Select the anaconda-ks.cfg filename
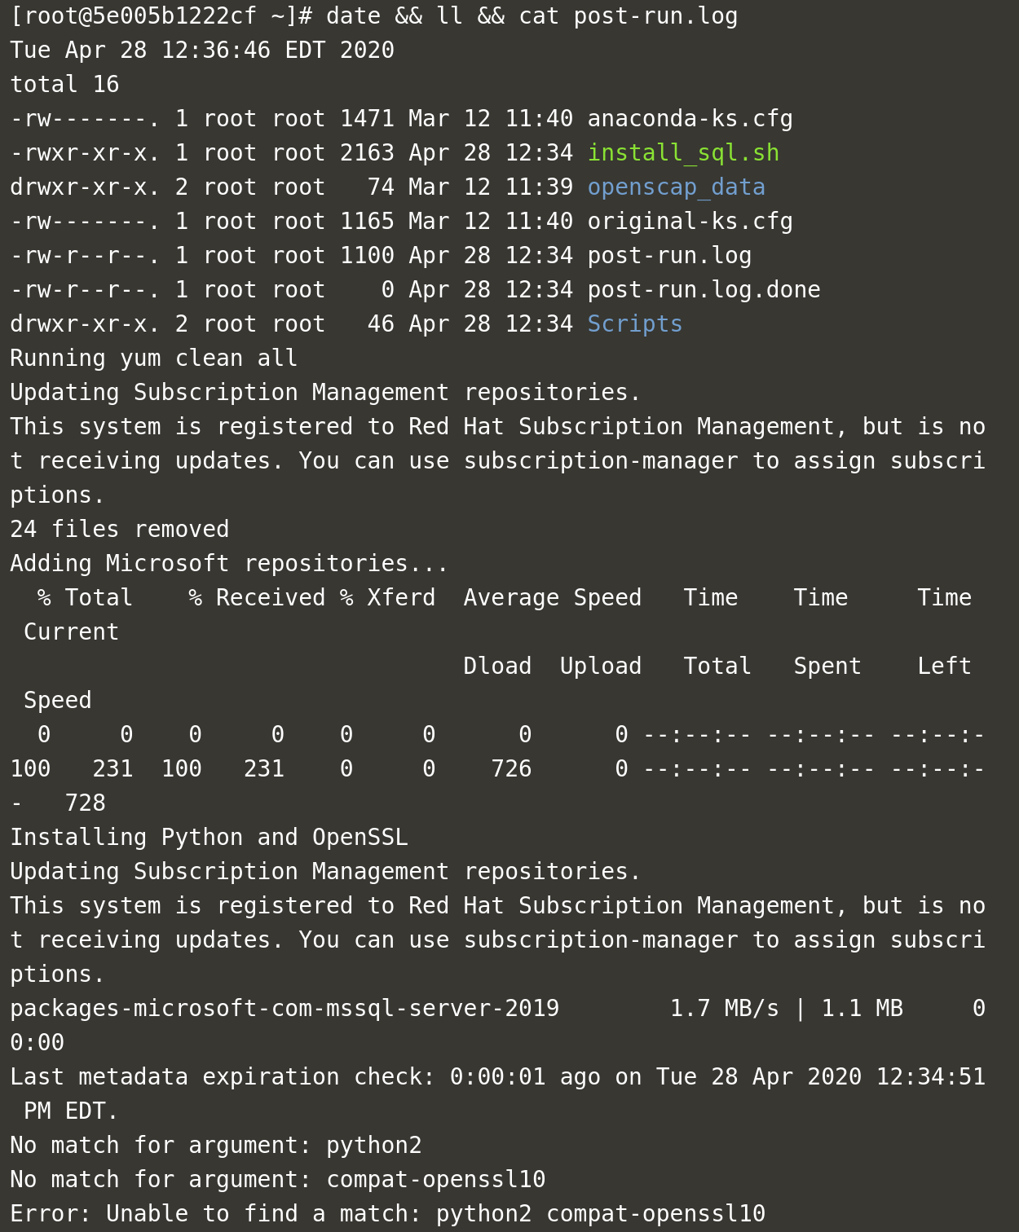This screenshot has width=1019, height=1232. click(690, 118)
